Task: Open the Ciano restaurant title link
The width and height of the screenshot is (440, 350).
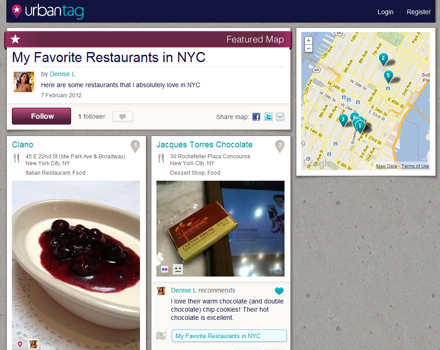Action: point(22,145)
